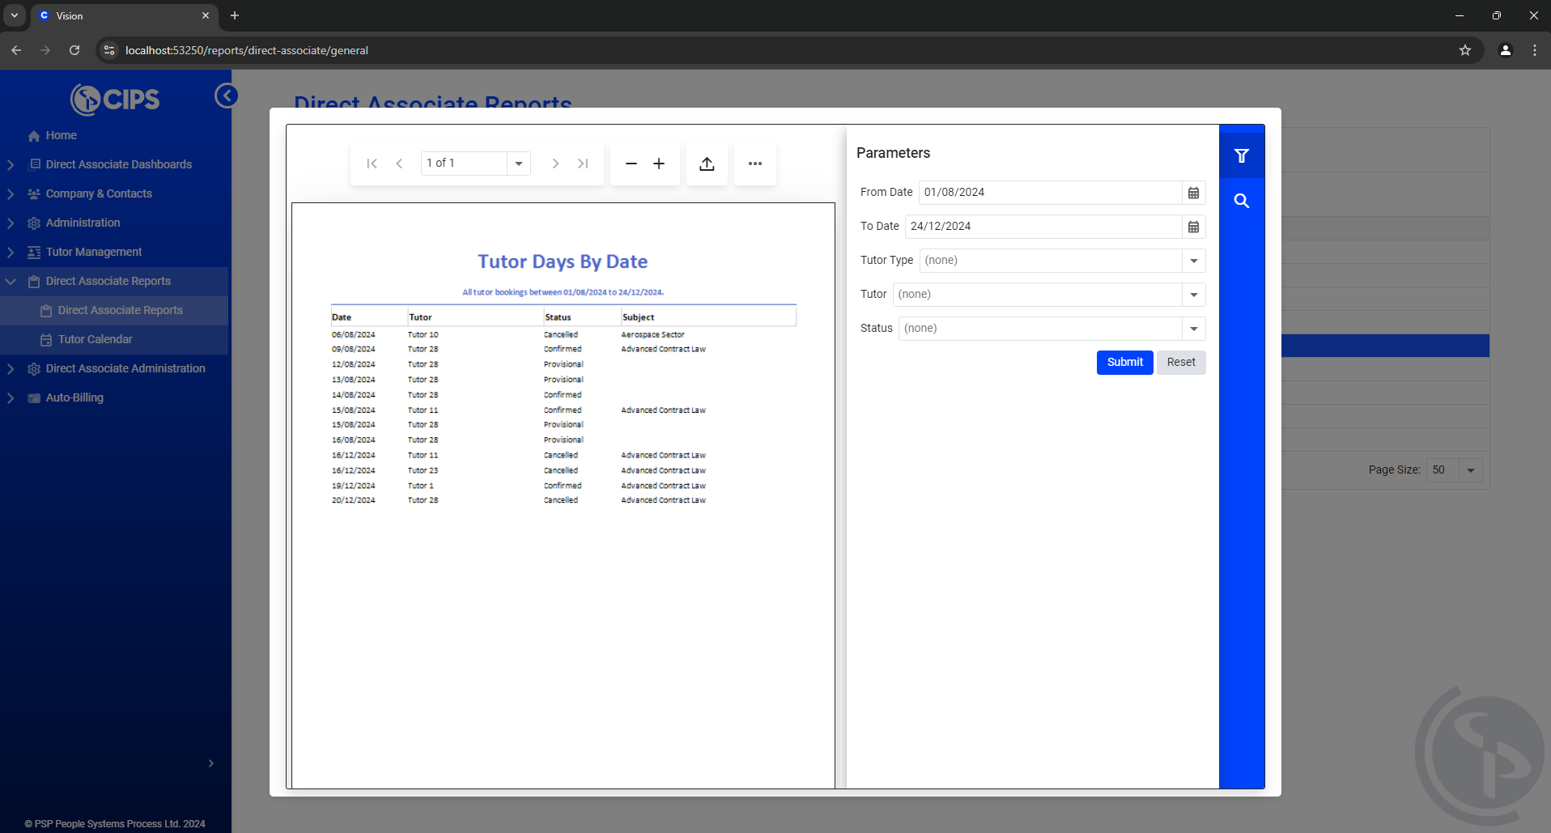Collapse Direct Associate Reports section
This screenshot has height=833, width=1551.
tap(11, 281)
